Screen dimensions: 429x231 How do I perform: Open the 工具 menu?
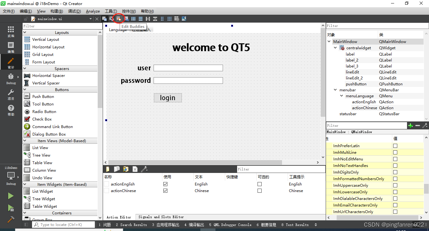point(111,11)
